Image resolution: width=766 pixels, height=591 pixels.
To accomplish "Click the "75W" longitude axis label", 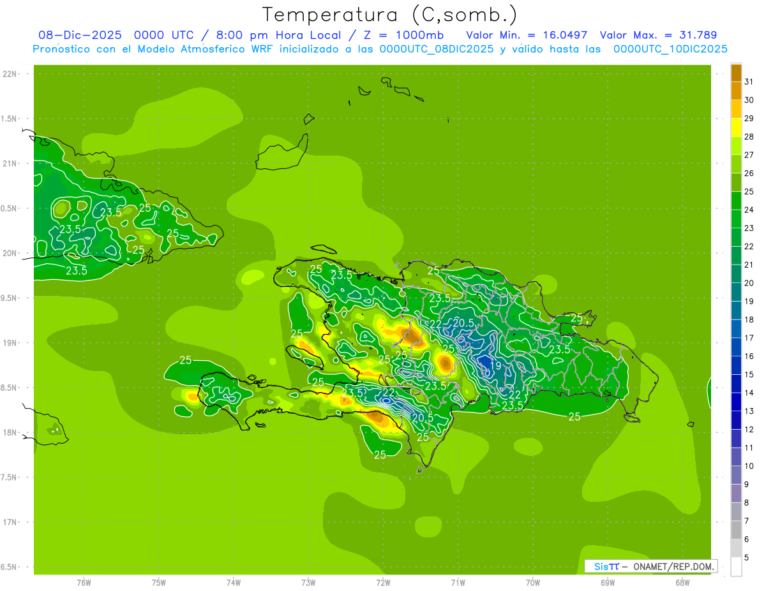I will (x=159, y=583).
